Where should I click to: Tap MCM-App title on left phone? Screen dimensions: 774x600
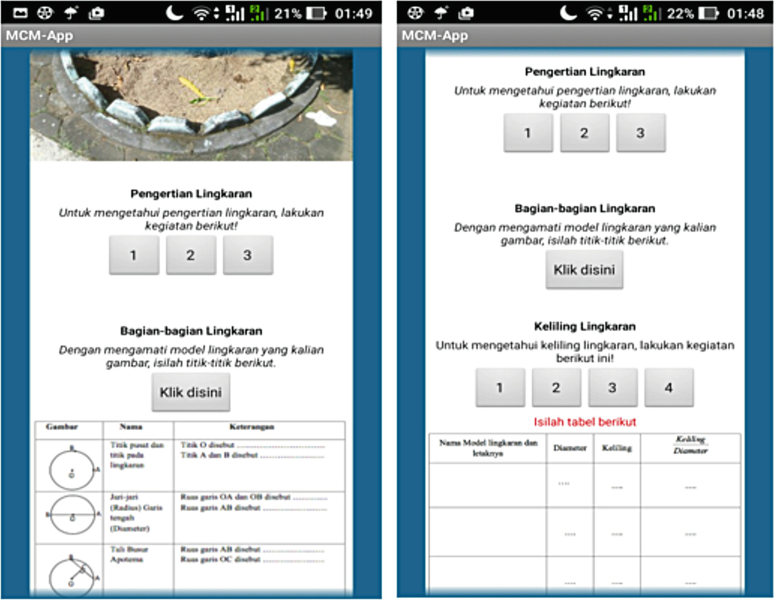[39, 36]
